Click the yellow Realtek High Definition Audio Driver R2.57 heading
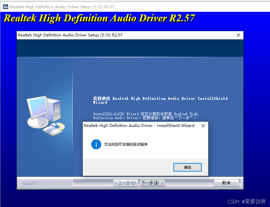Screen dimensions: 270x207 point(99,18)
